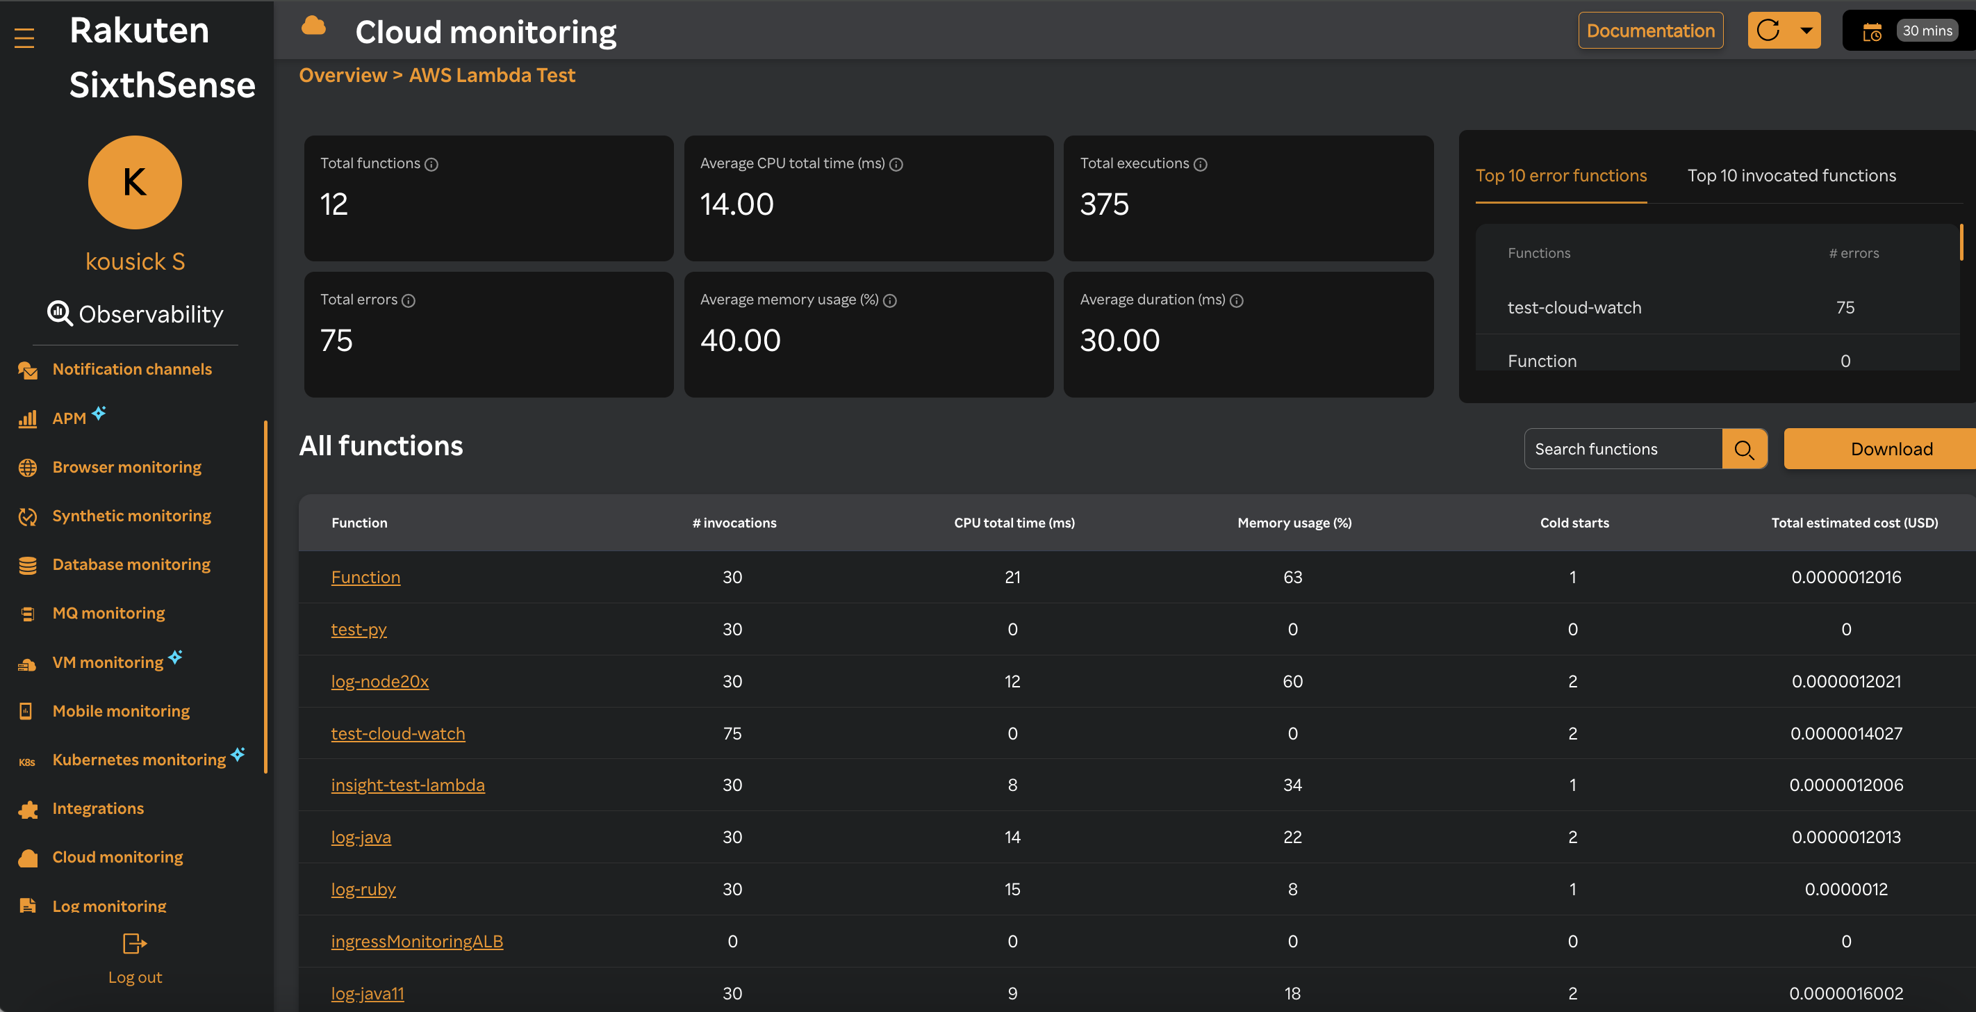This screenshot has height=1012, width=1976.
Task: Open the log-node20x function link
Action: (x=379, y=681)
